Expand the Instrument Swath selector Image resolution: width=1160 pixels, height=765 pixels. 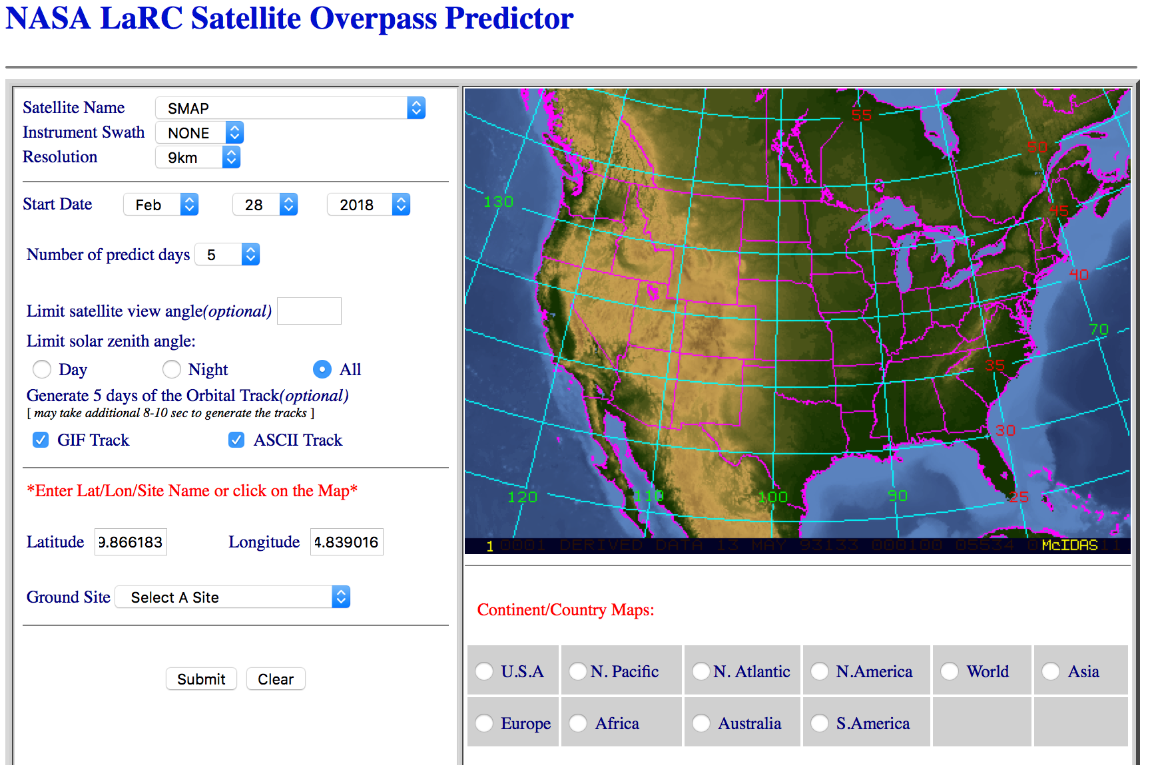199,132
